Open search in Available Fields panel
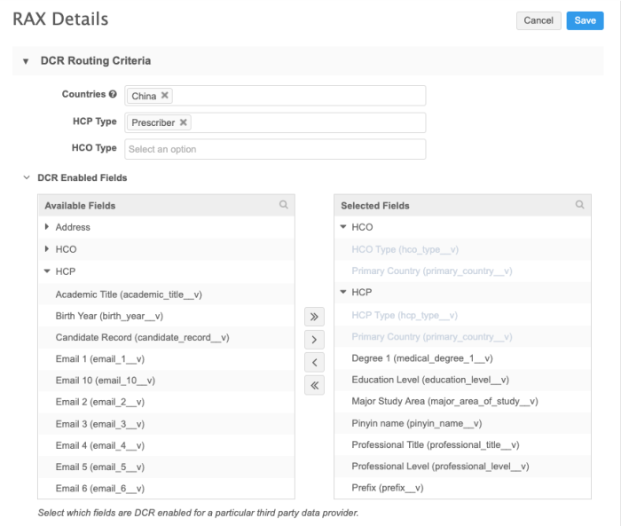The height and width of the screenshot is (526, 621). [284, 205]
